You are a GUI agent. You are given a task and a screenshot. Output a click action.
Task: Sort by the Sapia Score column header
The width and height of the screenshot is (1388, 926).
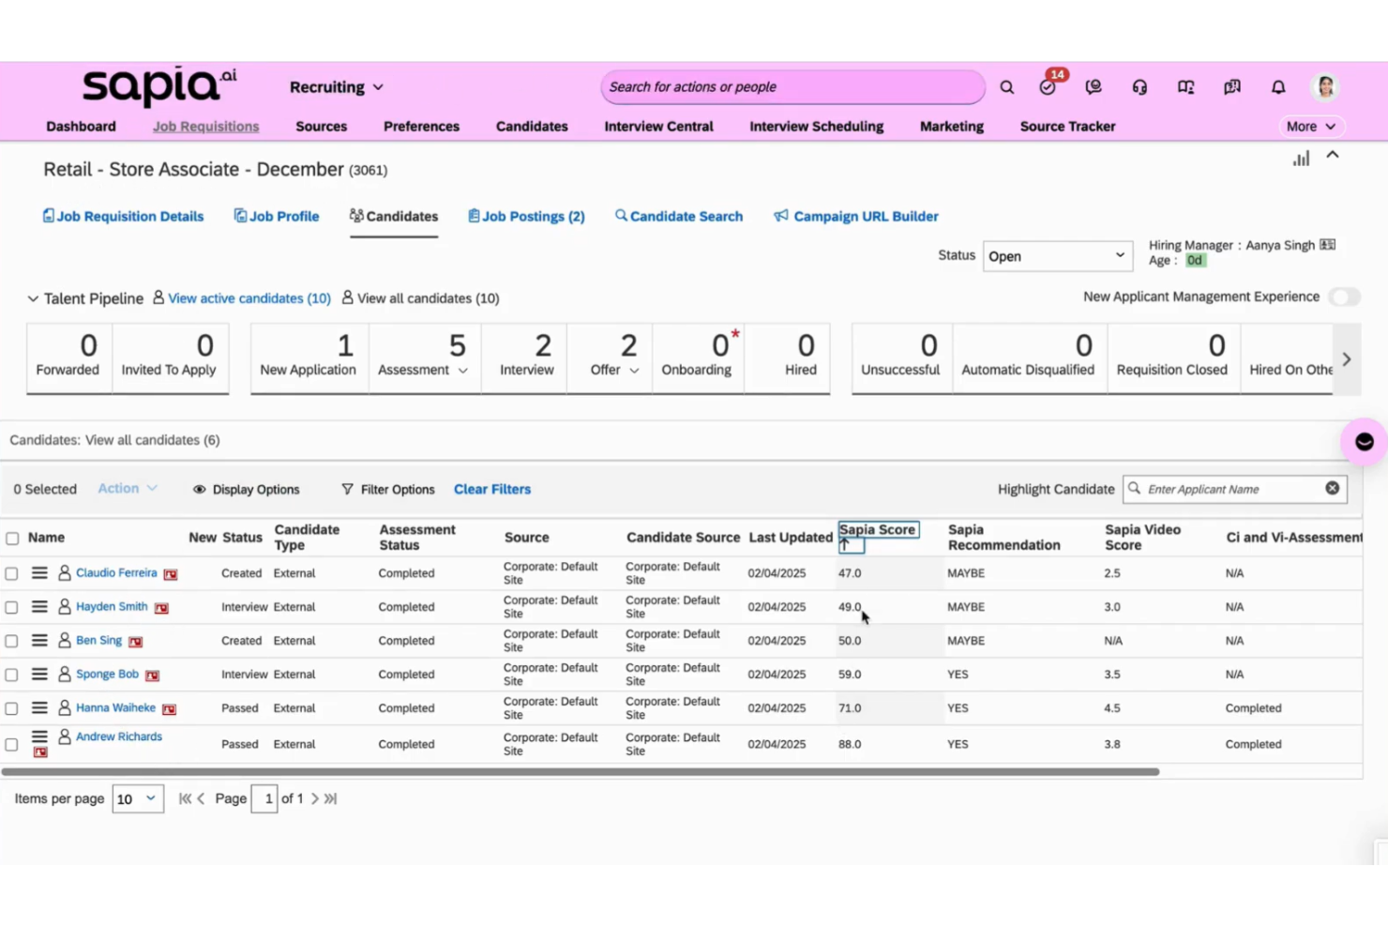pos(877,530)
